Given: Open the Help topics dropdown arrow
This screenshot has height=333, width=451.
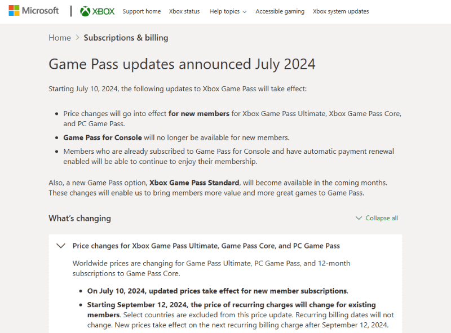Looking at the screenshot, I should point(245,12).
